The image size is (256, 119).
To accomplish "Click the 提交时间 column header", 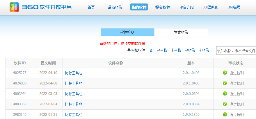I will pyautogui.click(x=48, y=63).
